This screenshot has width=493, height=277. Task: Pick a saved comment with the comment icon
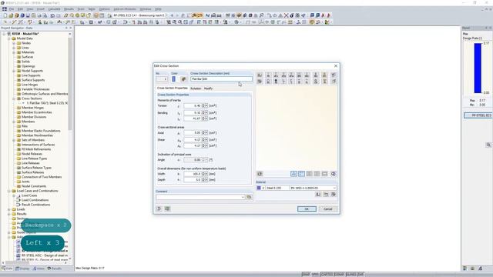(249, 197)
